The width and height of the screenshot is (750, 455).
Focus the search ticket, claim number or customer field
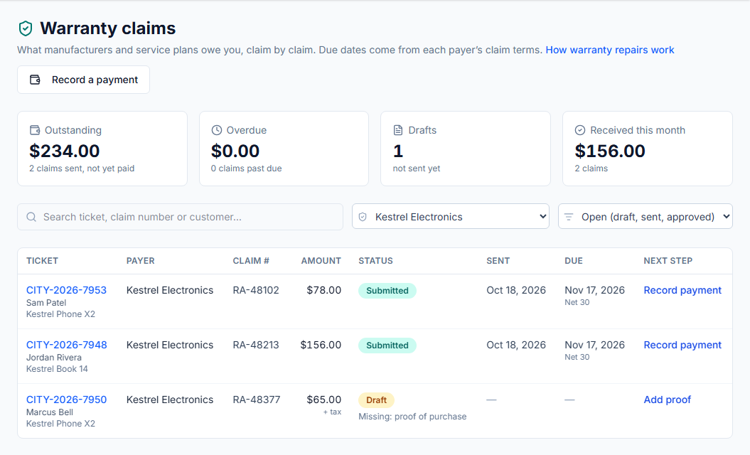coord(181,217)
